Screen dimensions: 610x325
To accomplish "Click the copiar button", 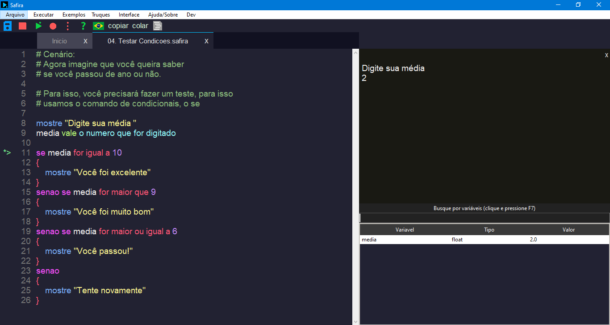I will tap(118, 26).
